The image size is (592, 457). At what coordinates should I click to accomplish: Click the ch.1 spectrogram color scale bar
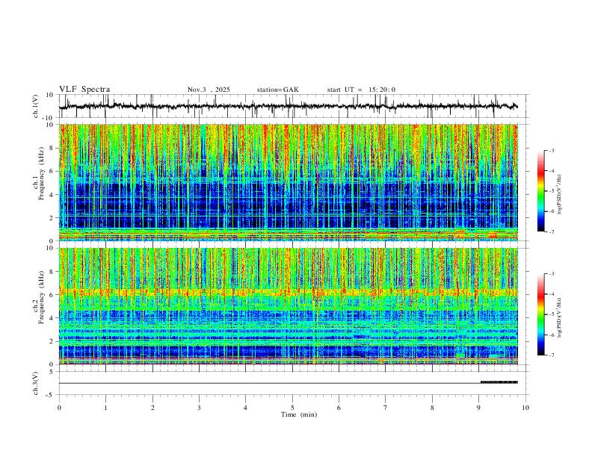click(540, 191)
